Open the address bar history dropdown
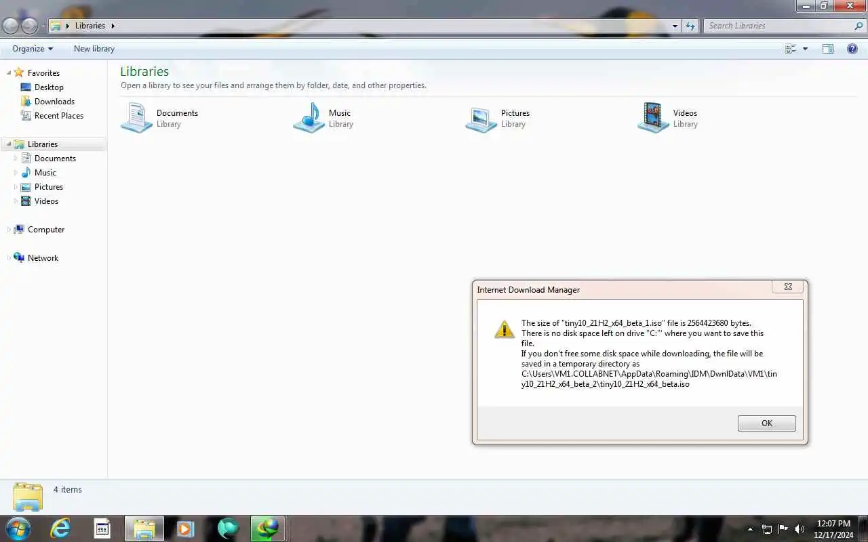Image resolution: width=868 pixels, height=542 pixels. (x=675, y=26)
